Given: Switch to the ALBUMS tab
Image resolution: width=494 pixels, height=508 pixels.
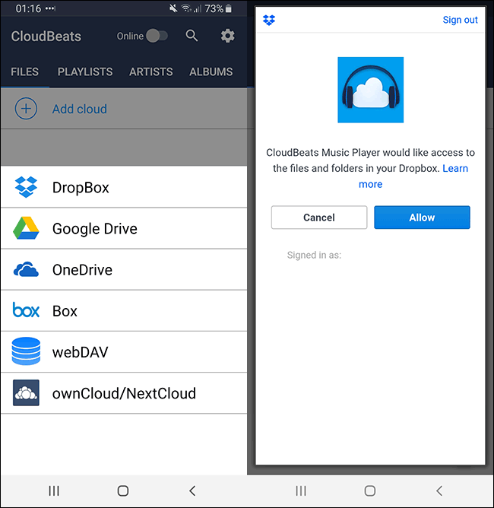Looking at the screenshot, I should (x=211, y=71).
